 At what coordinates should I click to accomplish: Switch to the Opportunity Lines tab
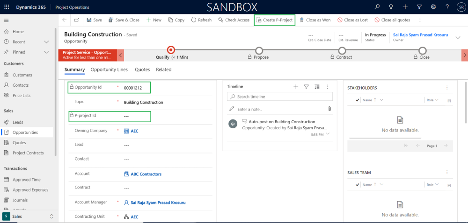[x=109, y=70]
